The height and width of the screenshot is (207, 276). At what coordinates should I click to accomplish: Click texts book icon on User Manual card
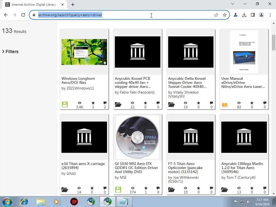[x=225, y=105]
